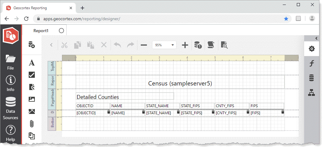Open the 95% zoom level dropdown
324x147 pixels.
[164, 45]
